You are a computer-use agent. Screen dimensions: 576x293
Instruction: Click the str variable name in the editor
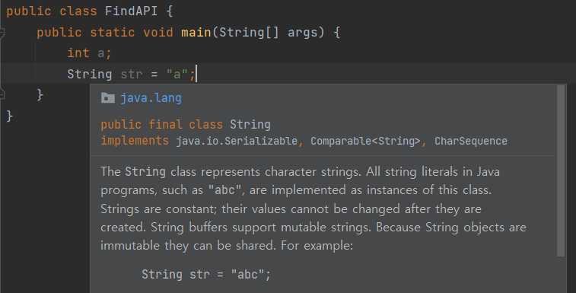coord(132,75)
